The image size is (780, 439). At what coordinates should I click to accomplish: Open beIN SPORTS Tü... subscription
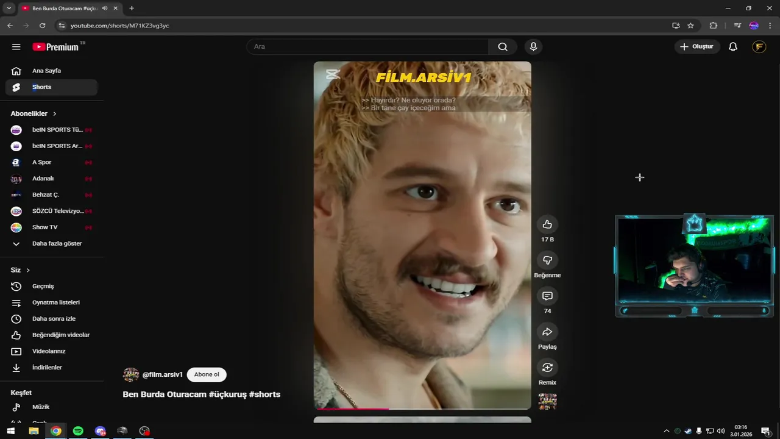[52, 130]
